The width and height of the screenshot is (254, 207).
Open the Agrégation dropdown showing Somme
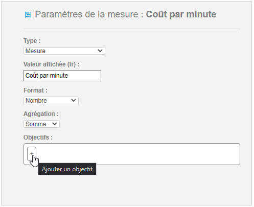[41, 124]
